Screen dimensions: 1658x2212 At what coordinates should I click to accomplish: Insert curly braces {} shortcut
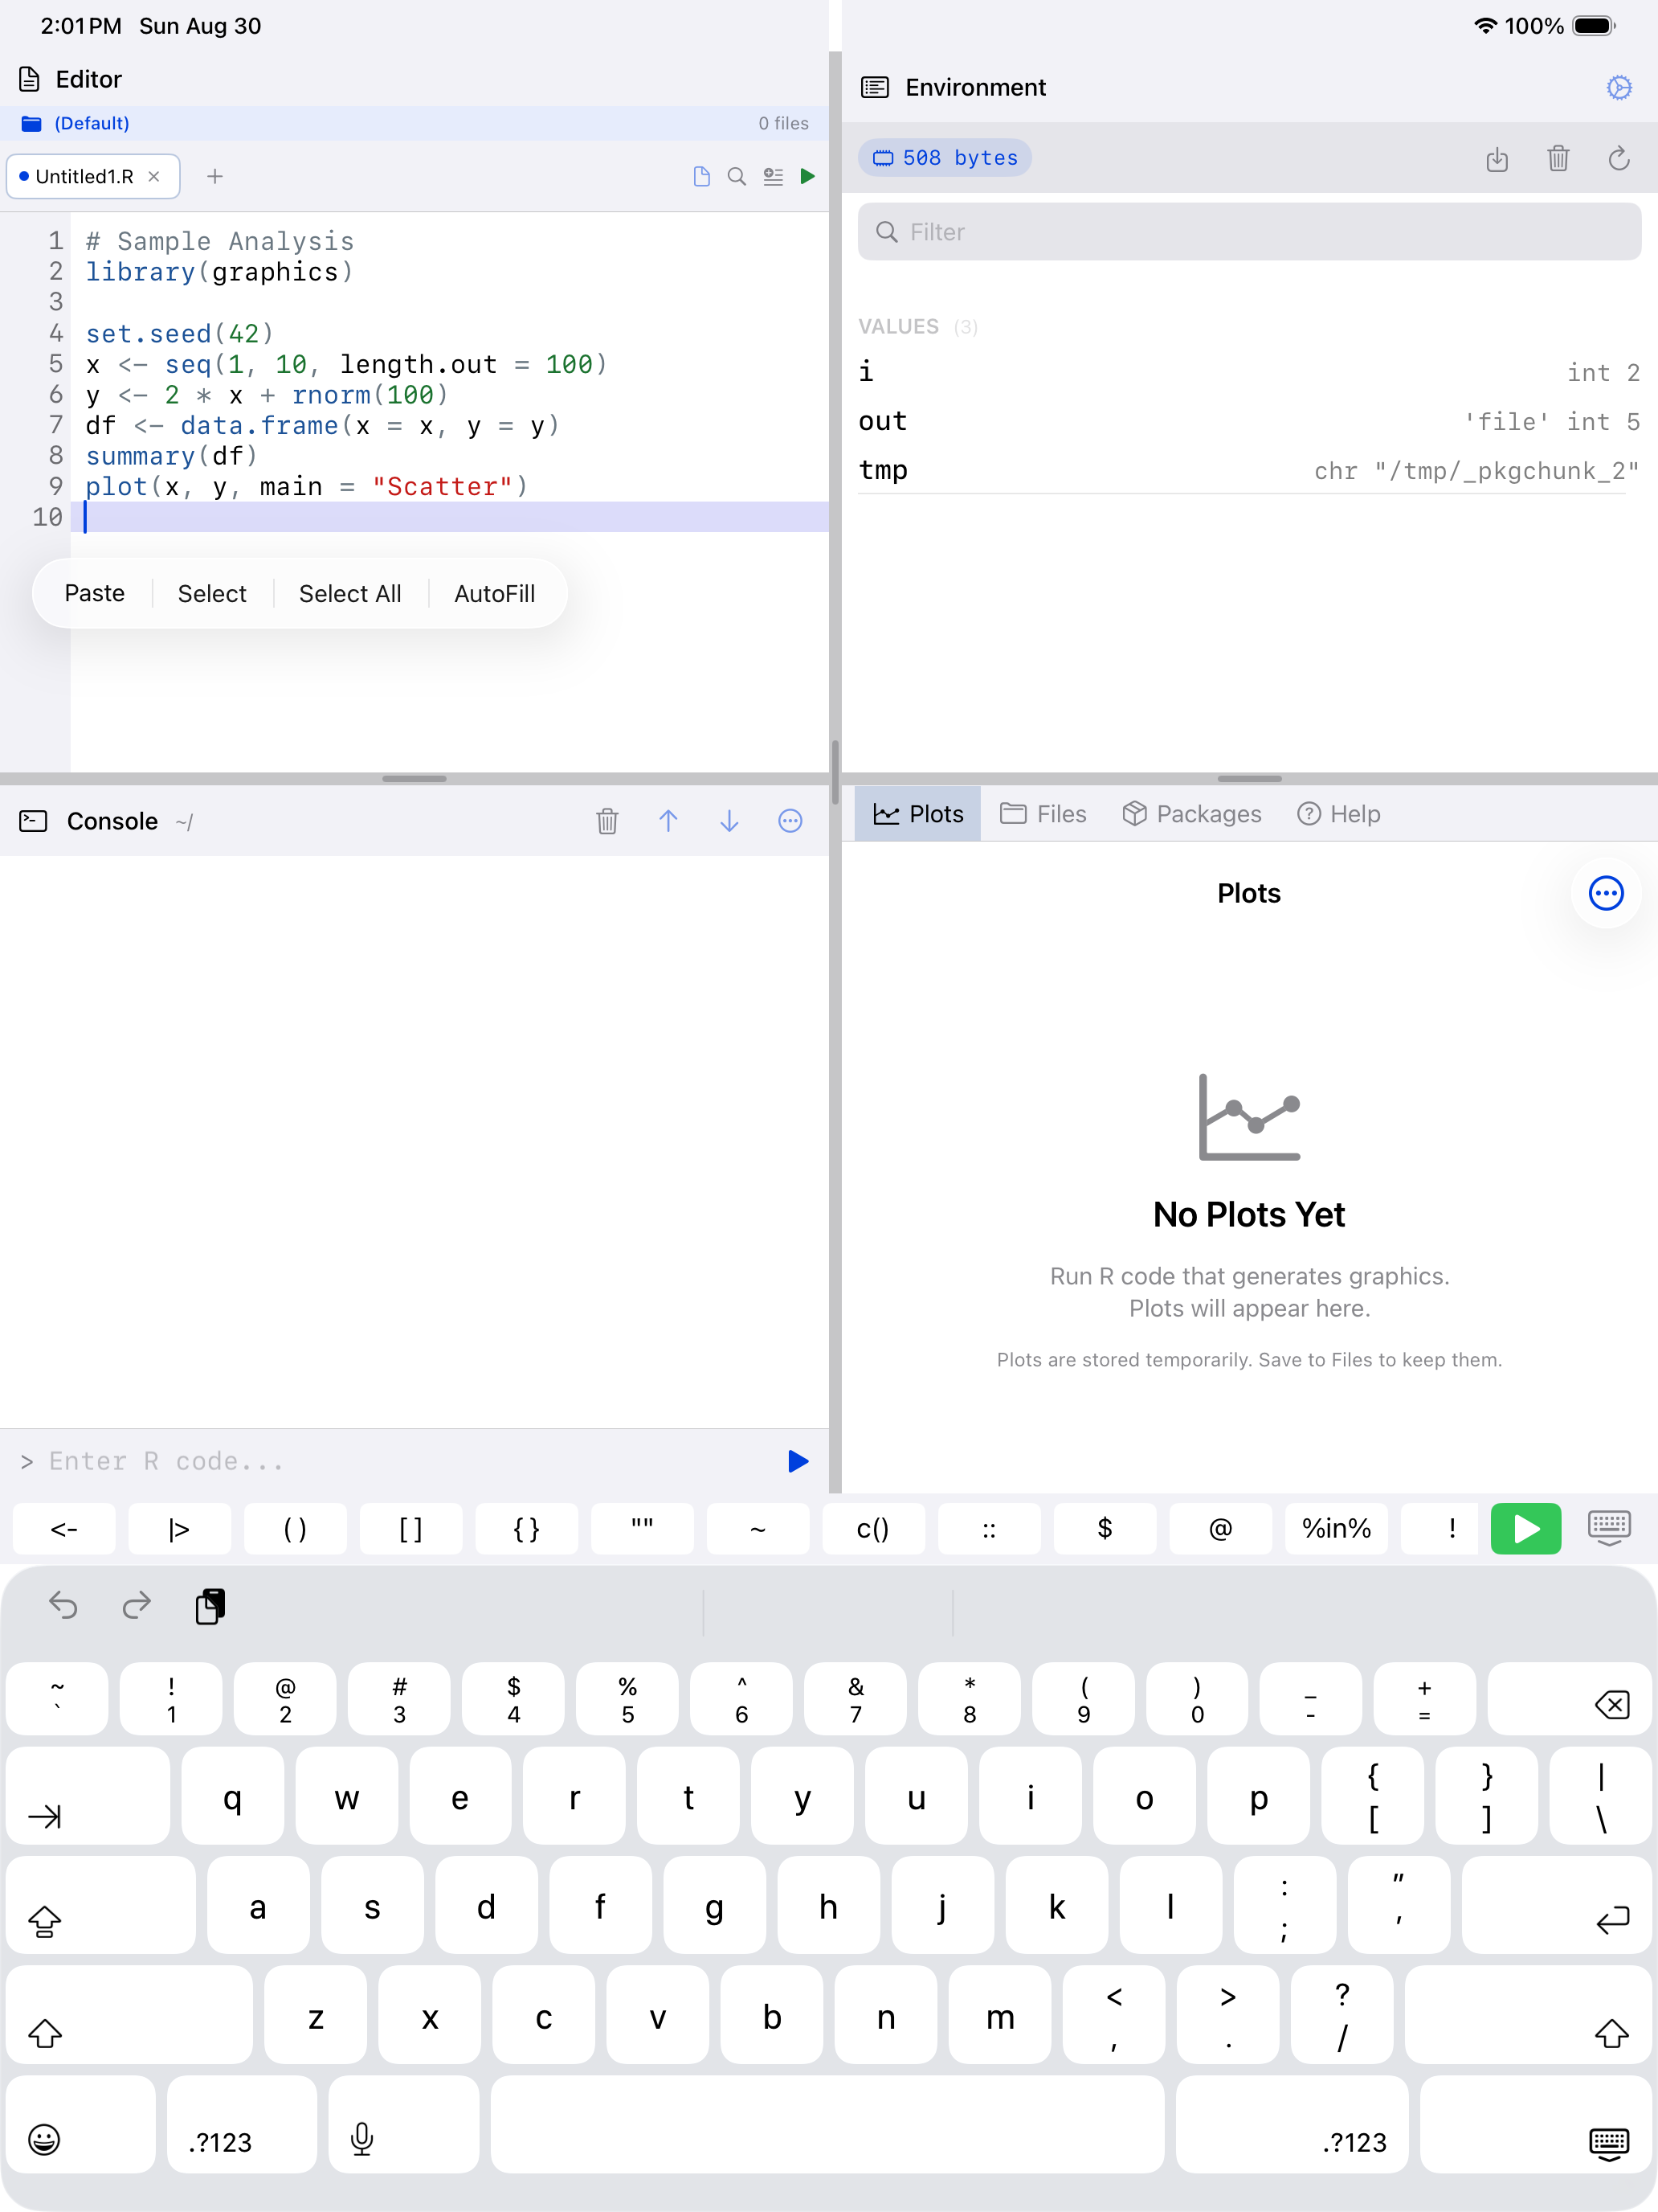tap(527, 1528)
